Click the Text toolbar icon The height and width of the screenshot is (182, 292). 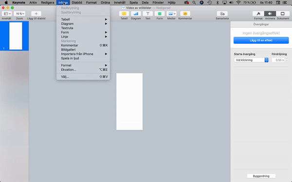[147, 14]
